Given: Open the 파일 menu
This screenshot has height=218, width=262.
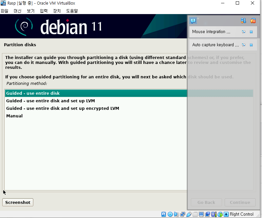Looking at the screenshot, I should [5, 11].
